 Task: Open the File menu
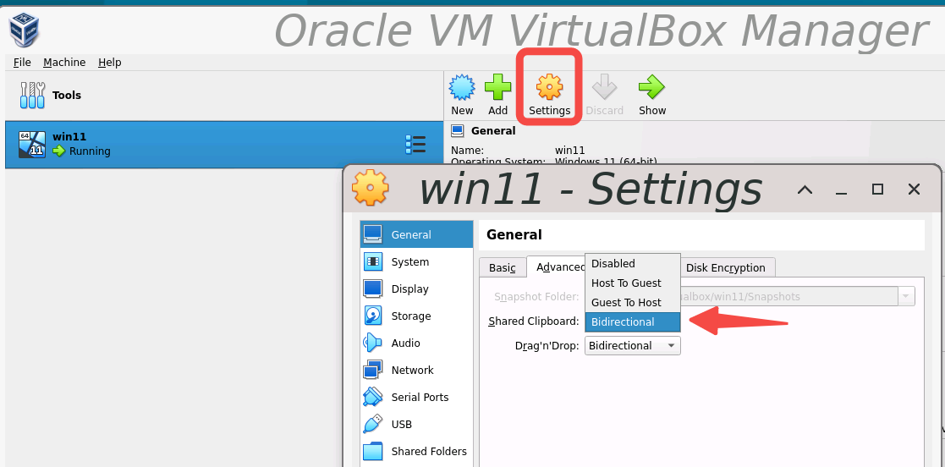pyautogui.click(x=22, y=62)
